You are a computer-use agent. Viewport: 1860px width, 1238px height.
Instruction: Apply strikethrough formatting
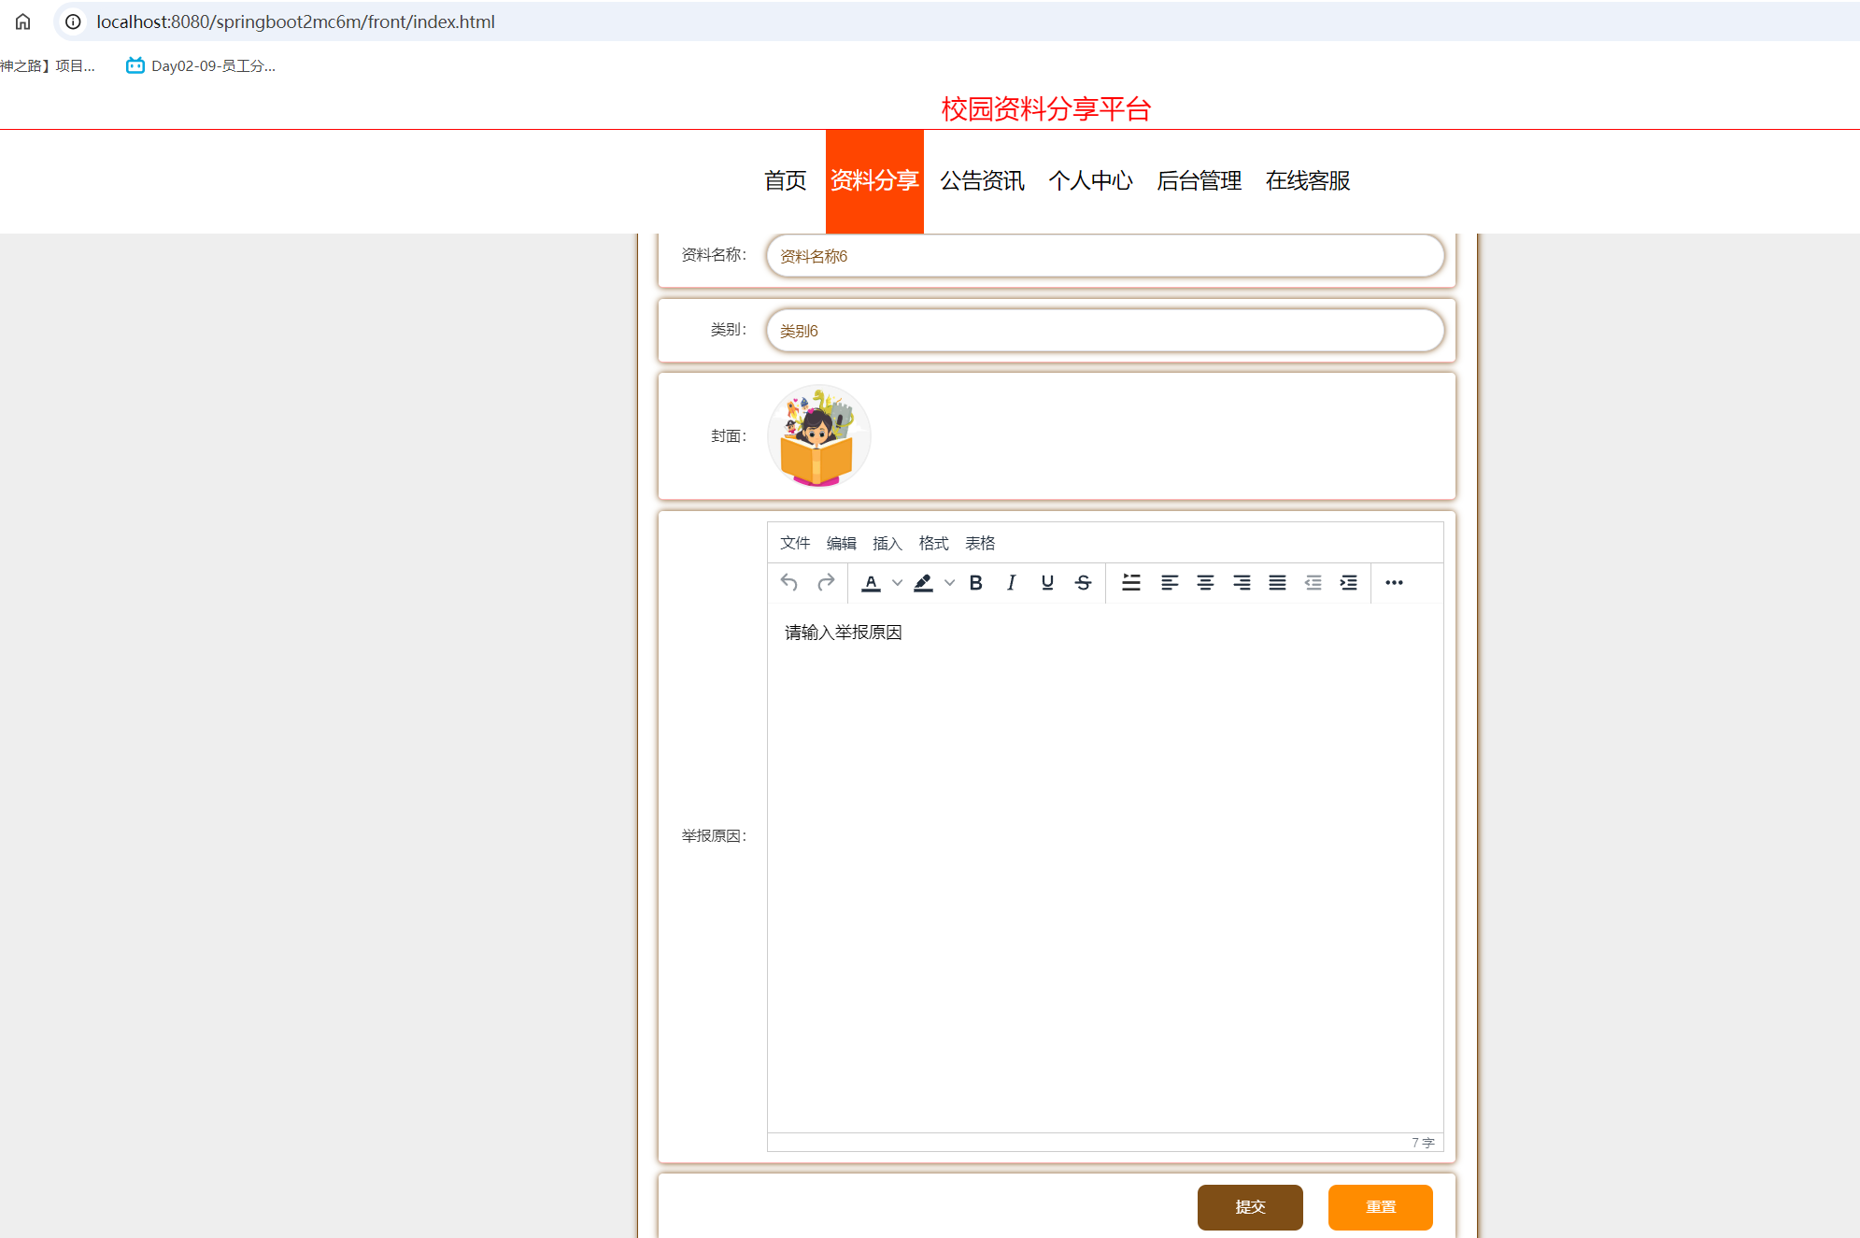point(1083,583)
